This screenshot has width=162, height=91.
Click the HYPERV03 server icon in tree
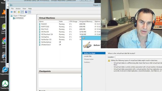click(14, 18)
